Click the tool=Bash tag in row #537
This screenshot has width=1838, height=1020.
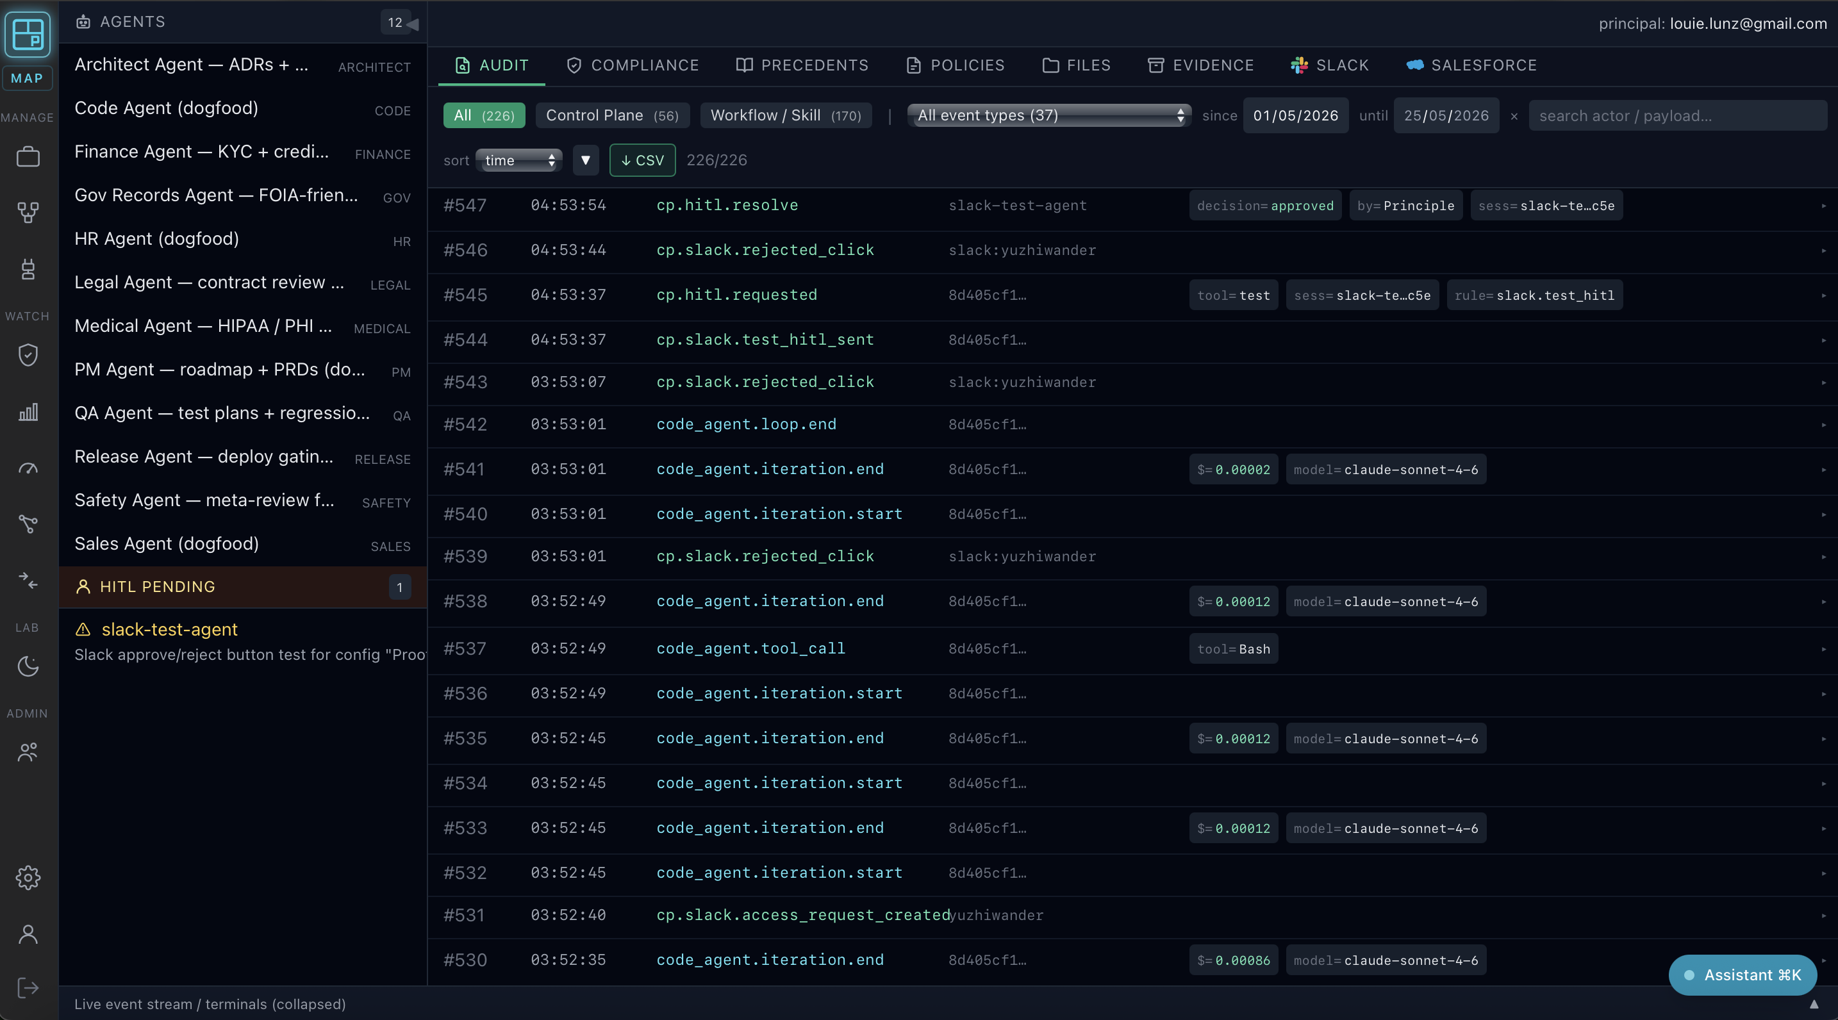[x=1233, y=649]
